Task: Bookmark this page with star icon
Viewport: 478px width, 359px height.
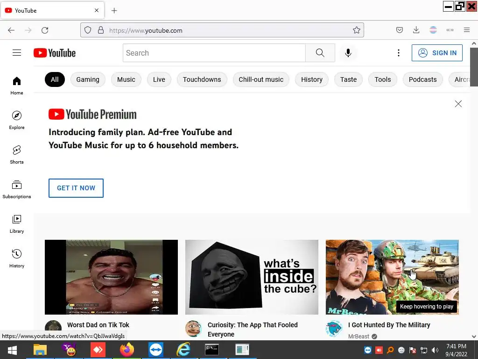Action: tap(356, 30)
